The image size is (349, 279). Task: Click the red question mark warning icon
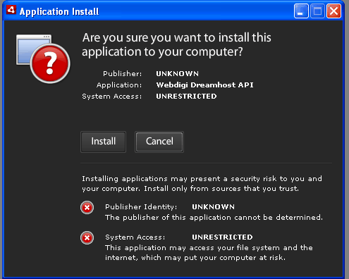point(50,63)
